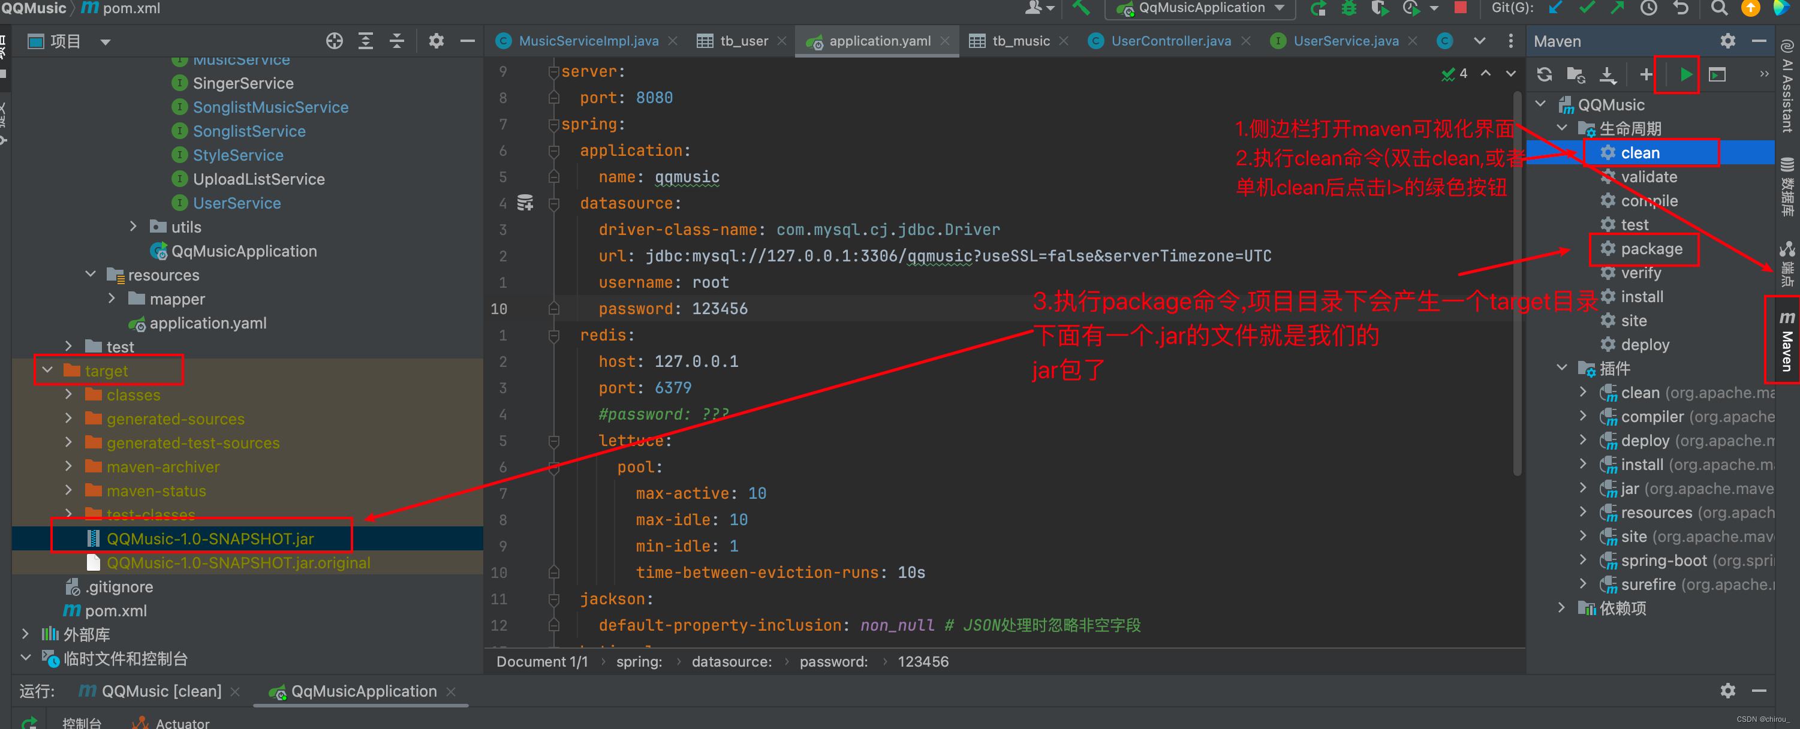Open Maven settings with the gear icon

(x=1728, y=41)
